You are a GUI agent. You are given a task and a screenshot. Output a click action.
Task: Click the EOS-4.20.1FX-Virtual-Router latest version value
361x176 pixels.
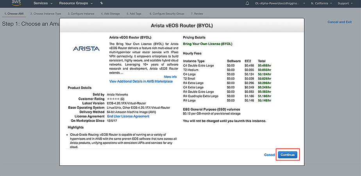tap(127, 103)
